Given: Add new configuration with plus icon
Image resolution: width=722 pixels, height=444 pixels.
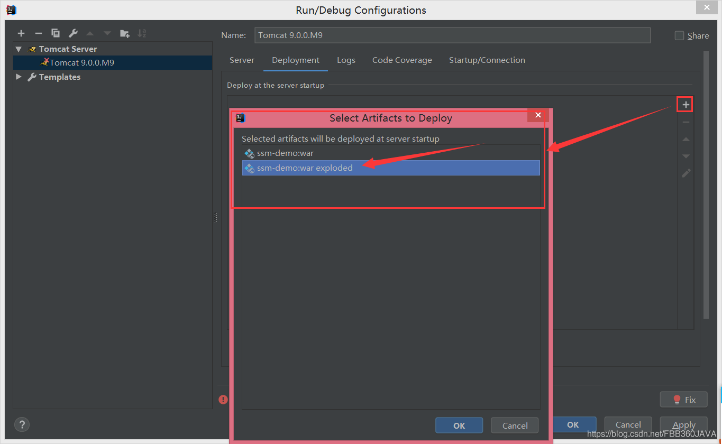Looking at the screenshot, I should [x=21, y=33].
